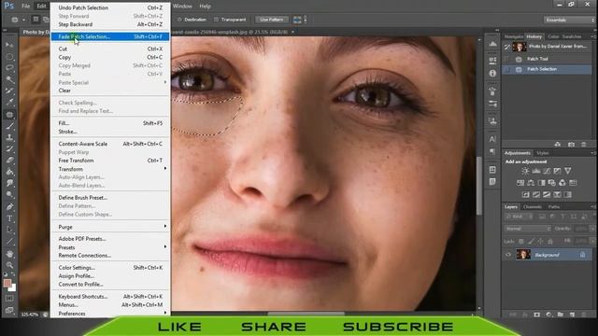This screenshot has width=598, height=336.
Task: Toggle lock image pixels
Action: pyautogui.click(x=531, y=242)
